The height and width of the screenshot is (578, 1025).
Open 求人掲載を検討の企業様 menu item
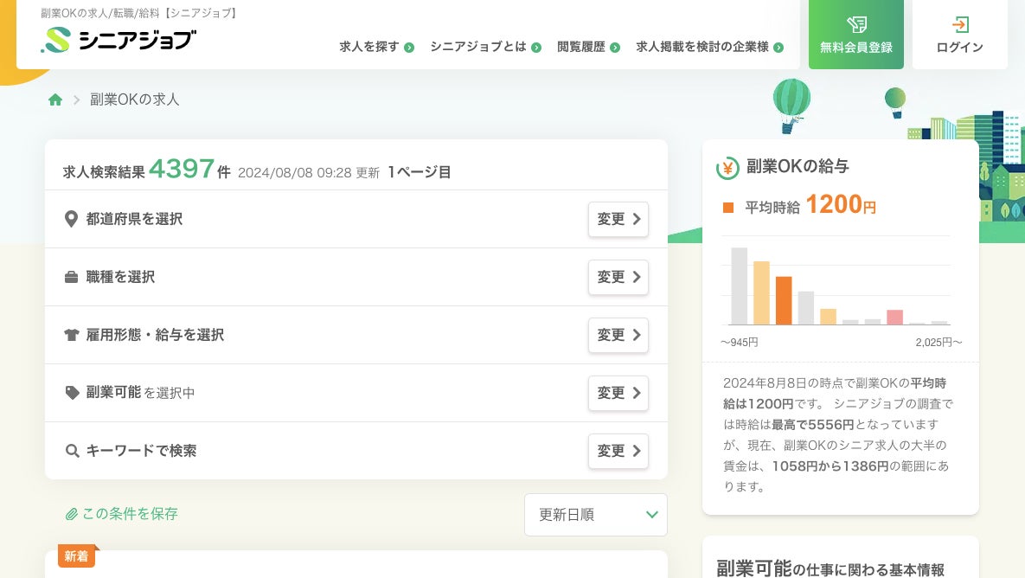coord(709,48)
